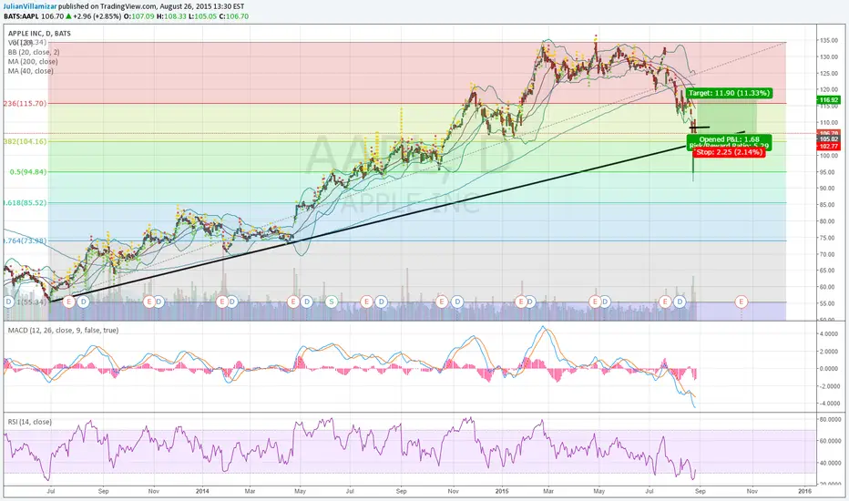Click the red 102.77 price axis tag
Screen dimensions: 849x501
[x=829, y=147]
